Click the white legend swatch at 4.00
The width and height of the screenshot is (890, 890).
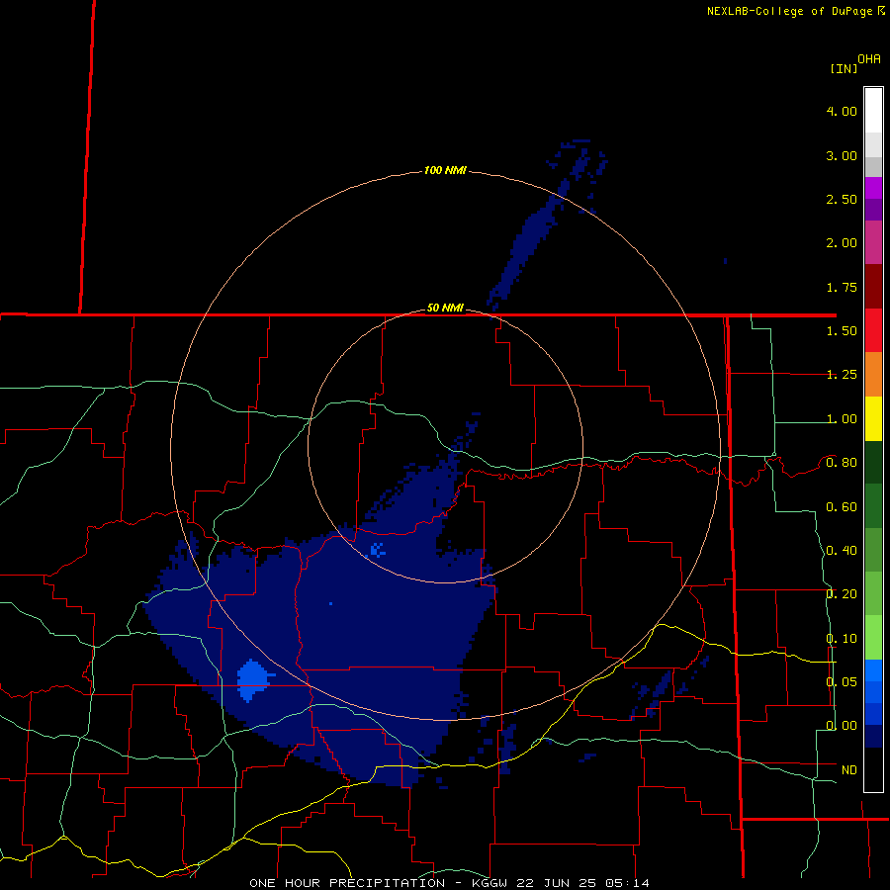pyautogui.click(x=873, y=111)
